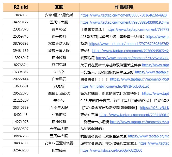
Task: Select uid cell 34270177
Action: [x=21, y=22]
